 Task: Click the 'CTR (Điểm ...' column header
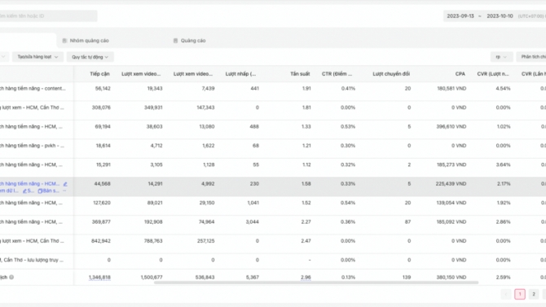pos(337,74)
